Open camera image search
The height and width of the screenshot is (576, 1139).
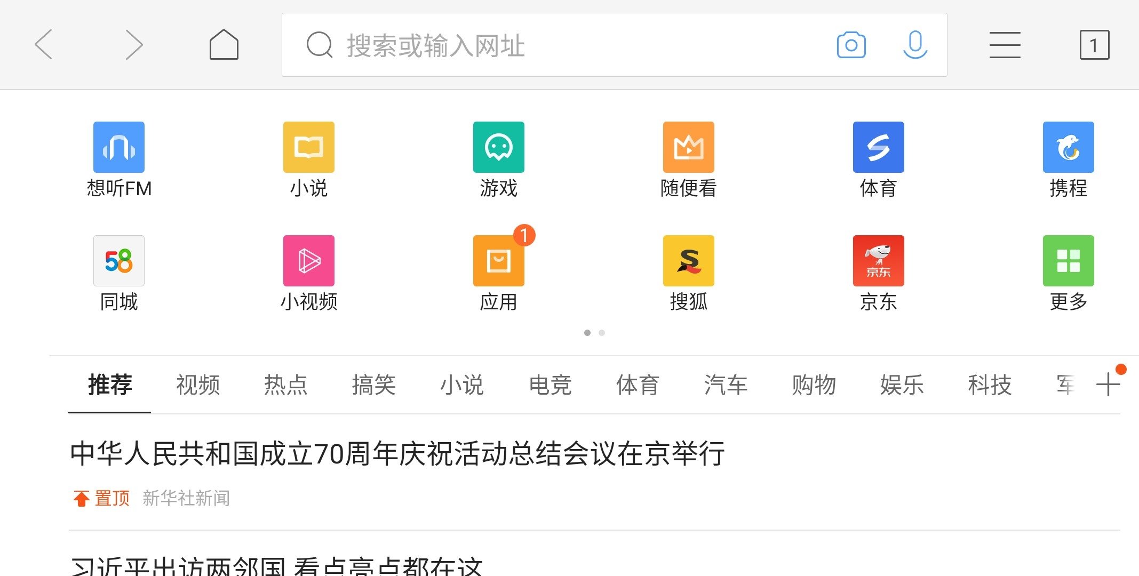click(851, 45)
